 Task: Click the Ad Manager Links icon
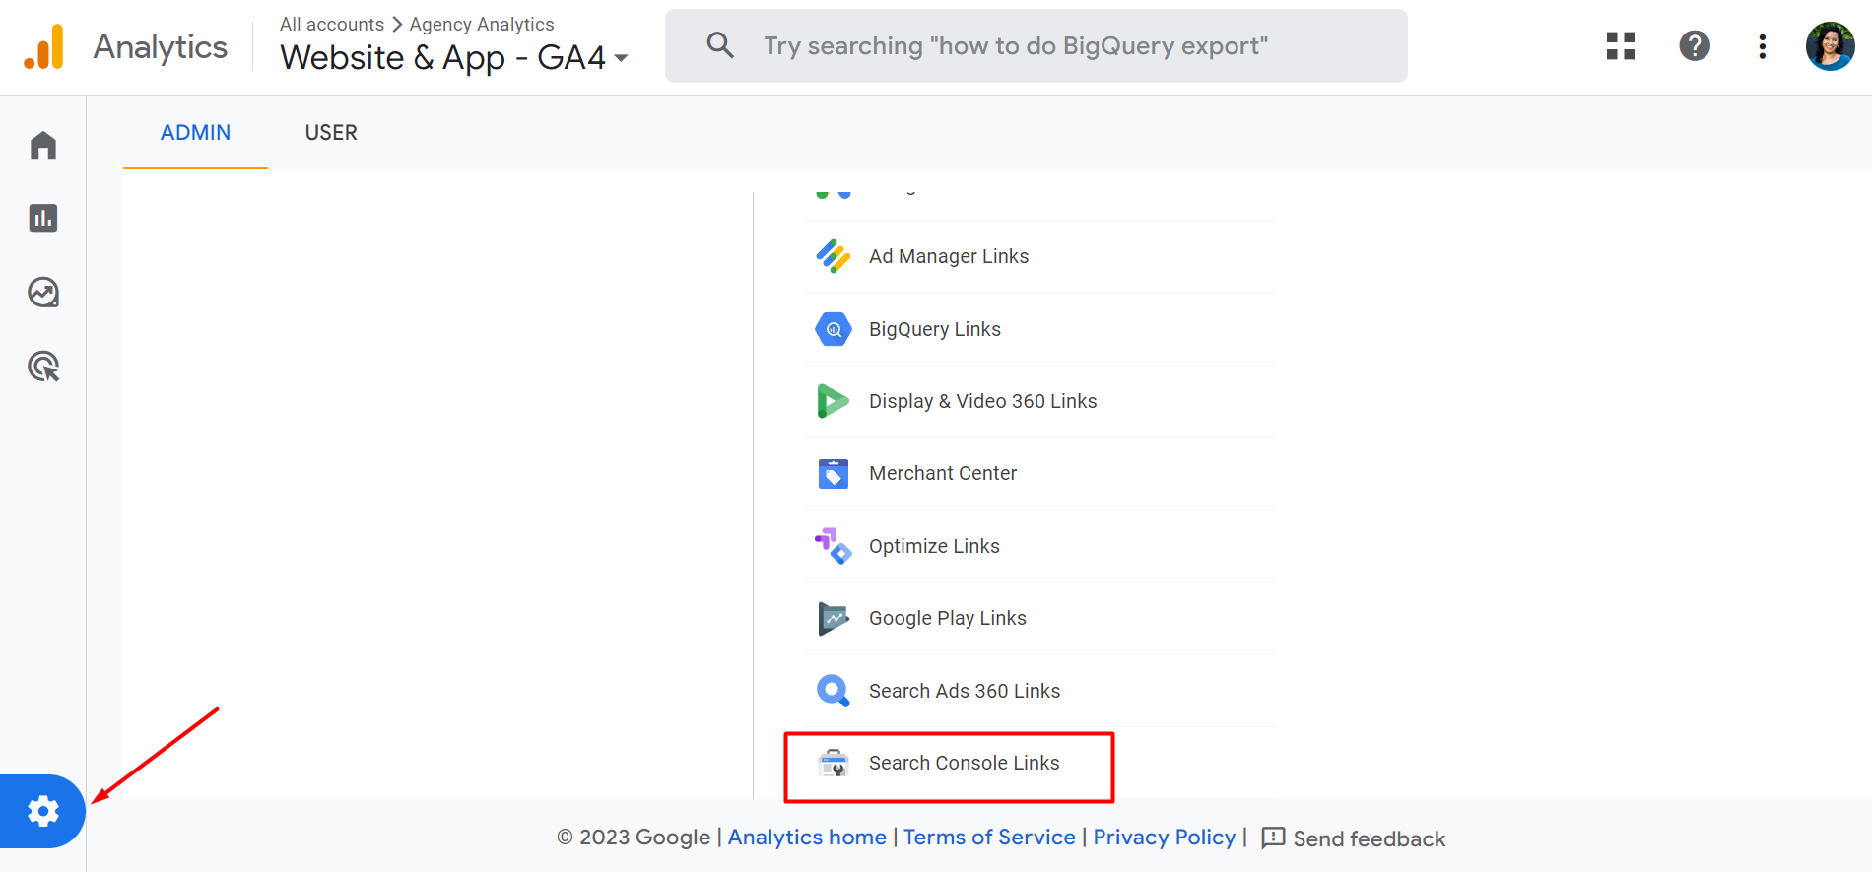point(834,256)
